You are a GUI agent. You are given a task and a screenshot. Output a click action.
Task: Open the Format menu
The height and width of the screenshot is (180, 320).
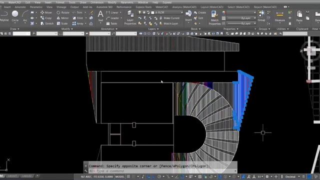(60, 2)
